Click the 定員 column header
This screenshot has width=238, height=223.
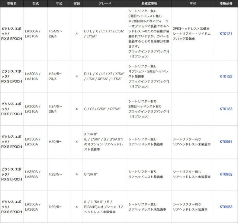(x=77, y=4)
